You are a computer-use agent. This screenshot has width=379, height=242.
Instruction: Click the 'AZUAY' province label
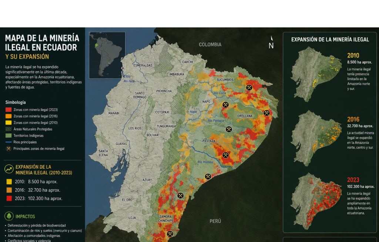pos(147,180)
